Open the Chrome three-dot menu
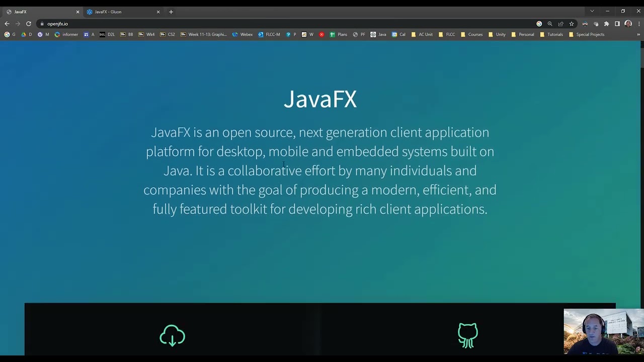644x362 pixels. (x=638, y=24)
